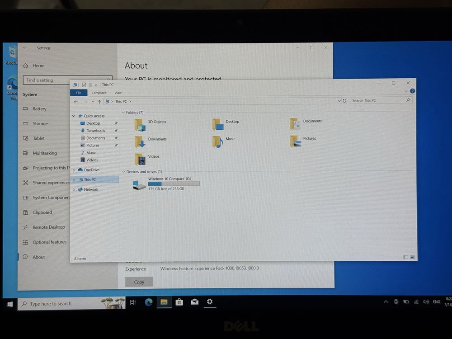Collapse the Quick access tree node

click(74, 116)
